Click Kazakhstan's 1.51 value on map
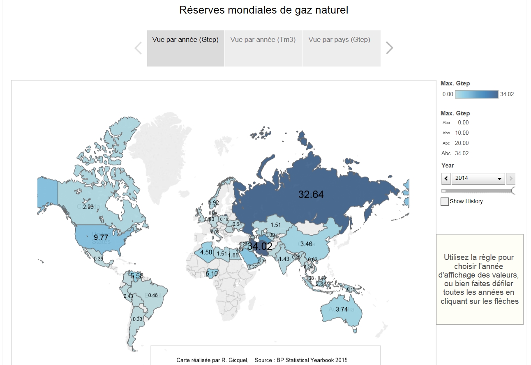Image resolution: width=531 pixels, height=365 pixels. point(275,225)
